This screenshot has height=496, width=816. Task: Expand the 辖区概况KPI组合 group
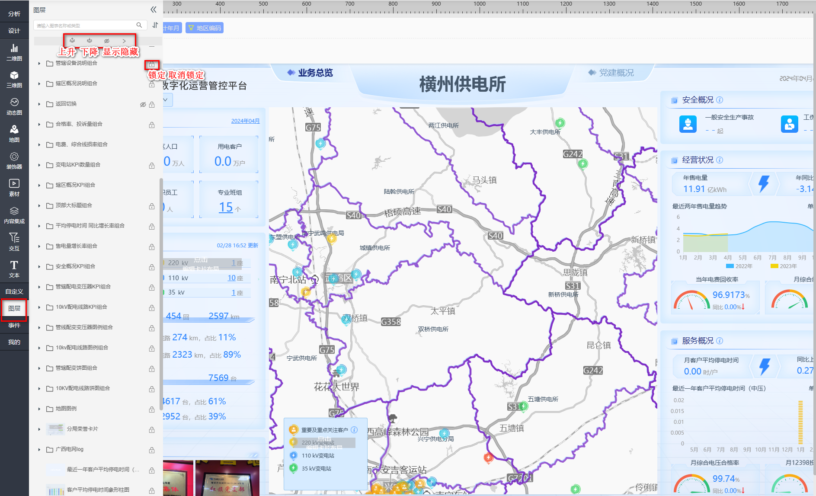coord(39,185)
